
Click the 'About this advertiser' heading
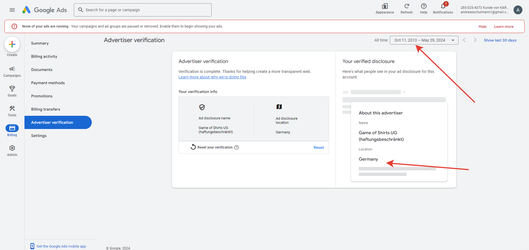[380, 113]
